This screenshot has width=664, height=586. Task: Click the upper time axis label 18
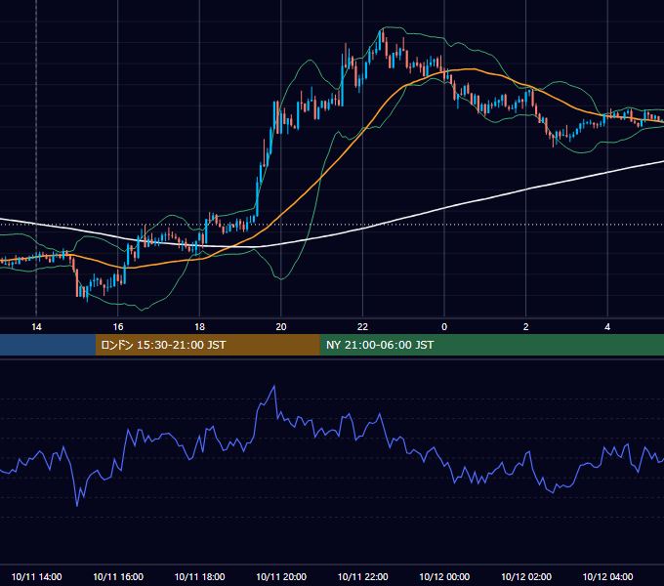point(199,327)
